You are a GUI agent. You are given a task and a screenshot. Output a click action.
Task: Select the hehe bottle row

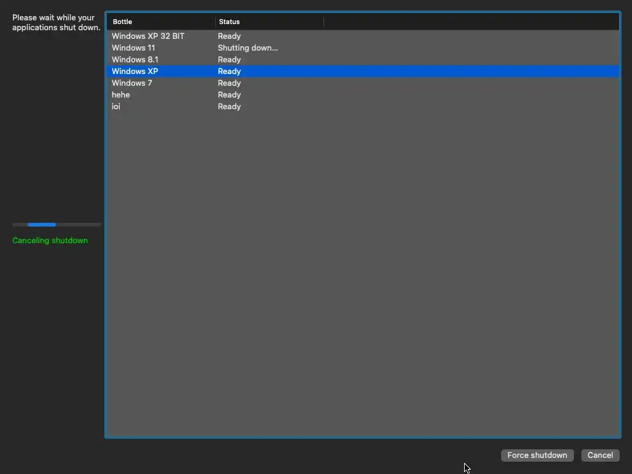(x=363, y=94)
